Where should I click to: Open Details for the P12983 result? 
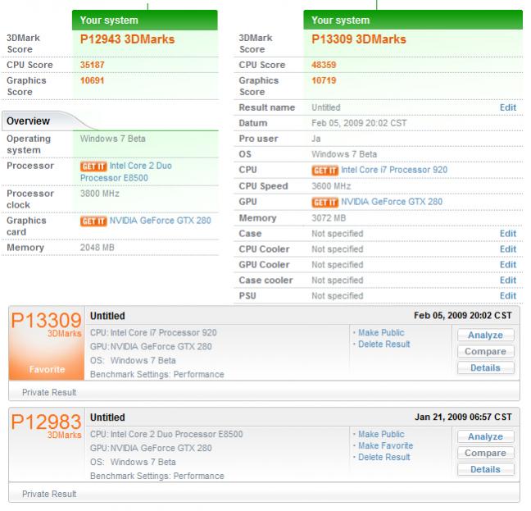[x=485, y=469]
